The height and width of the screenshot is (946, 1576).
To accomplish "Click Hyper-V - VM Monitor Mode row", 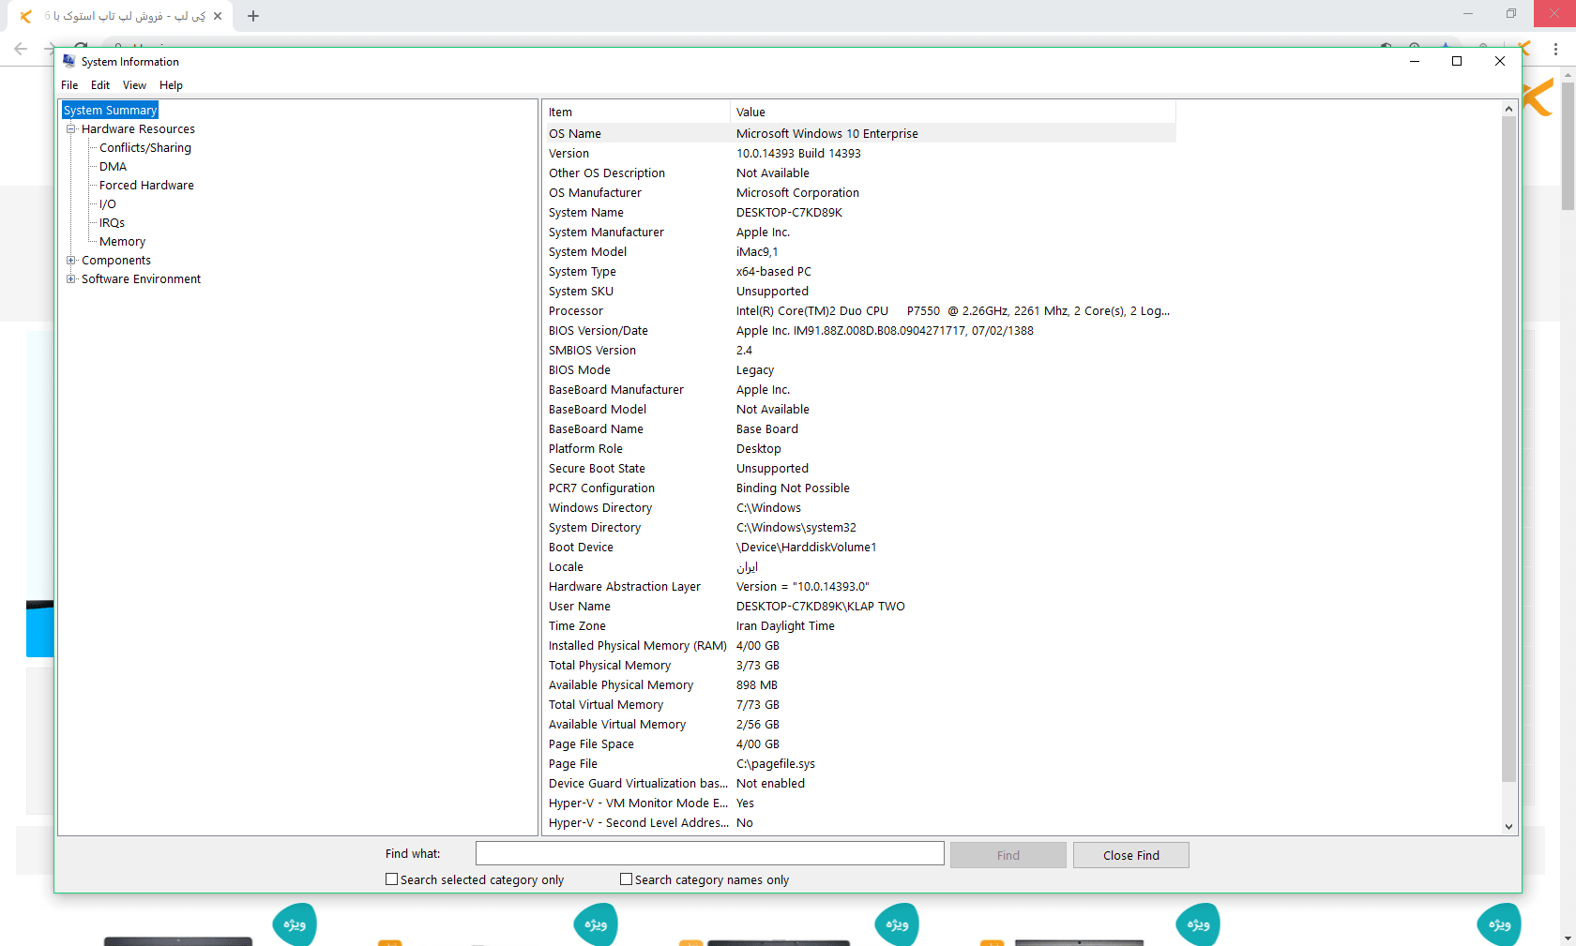I will pos(860,803).
